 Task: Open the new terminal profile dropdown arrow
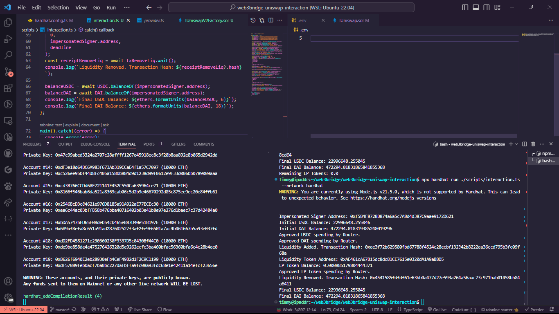517,144
